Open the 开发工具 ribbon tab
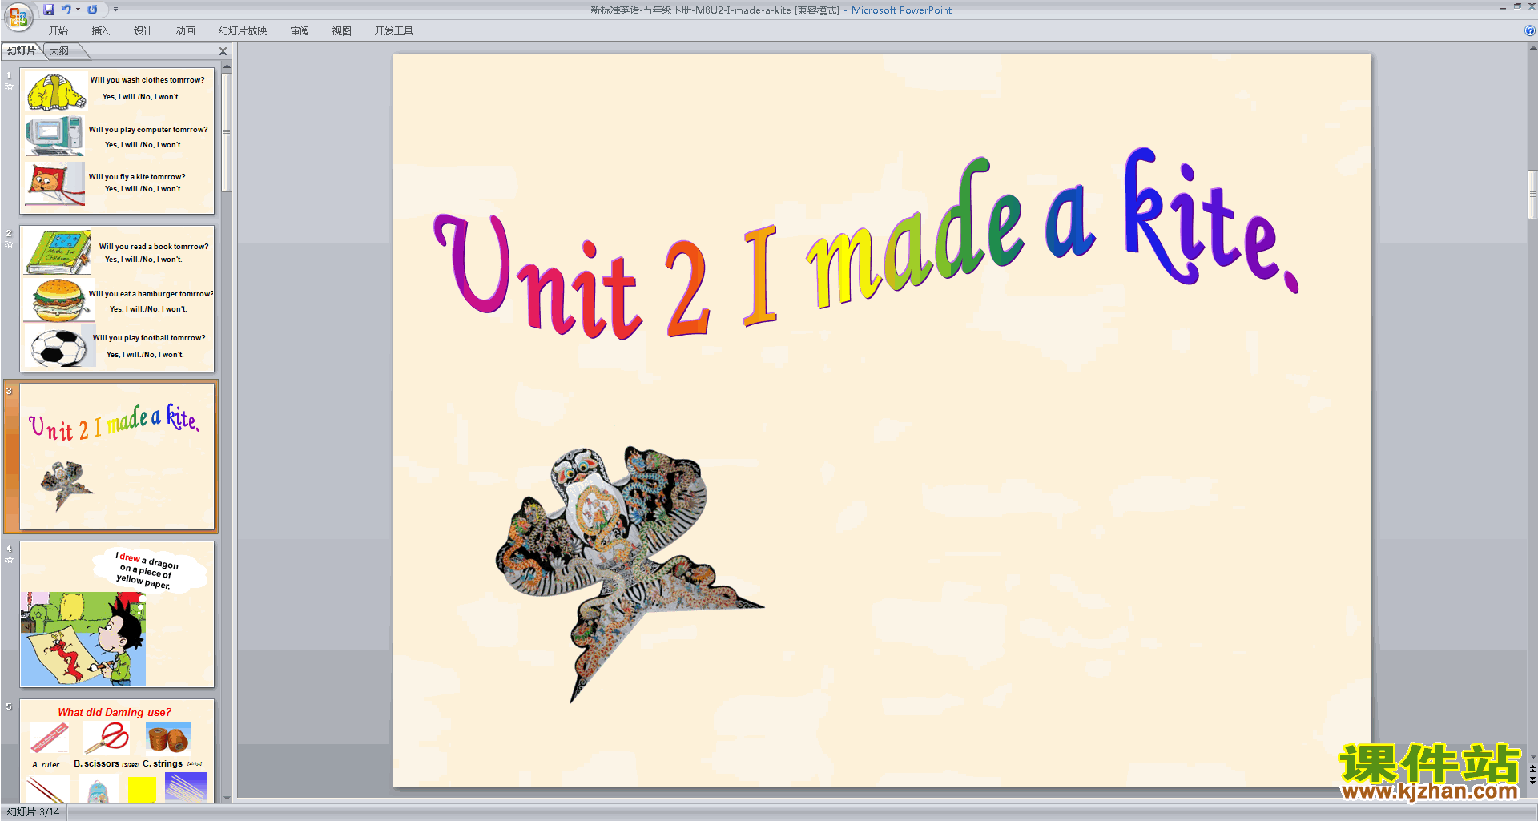Image resolution: width=1538 pixels, height=821 pixels. click(394, 31)
